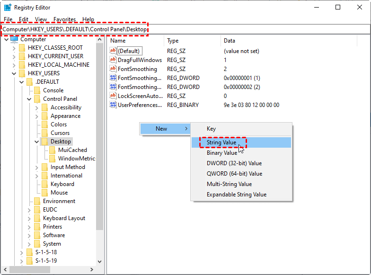Select the S-1-5-19 tree item
Screen dimensions: 371x275
(x=46, y=261)
